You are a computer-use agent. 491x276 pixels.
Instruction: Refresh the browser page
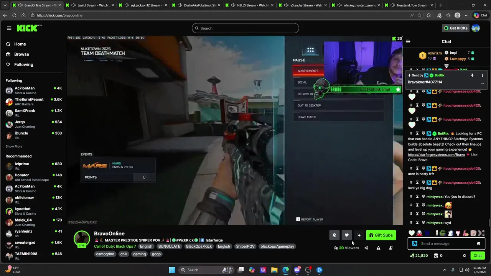(14, 15)
